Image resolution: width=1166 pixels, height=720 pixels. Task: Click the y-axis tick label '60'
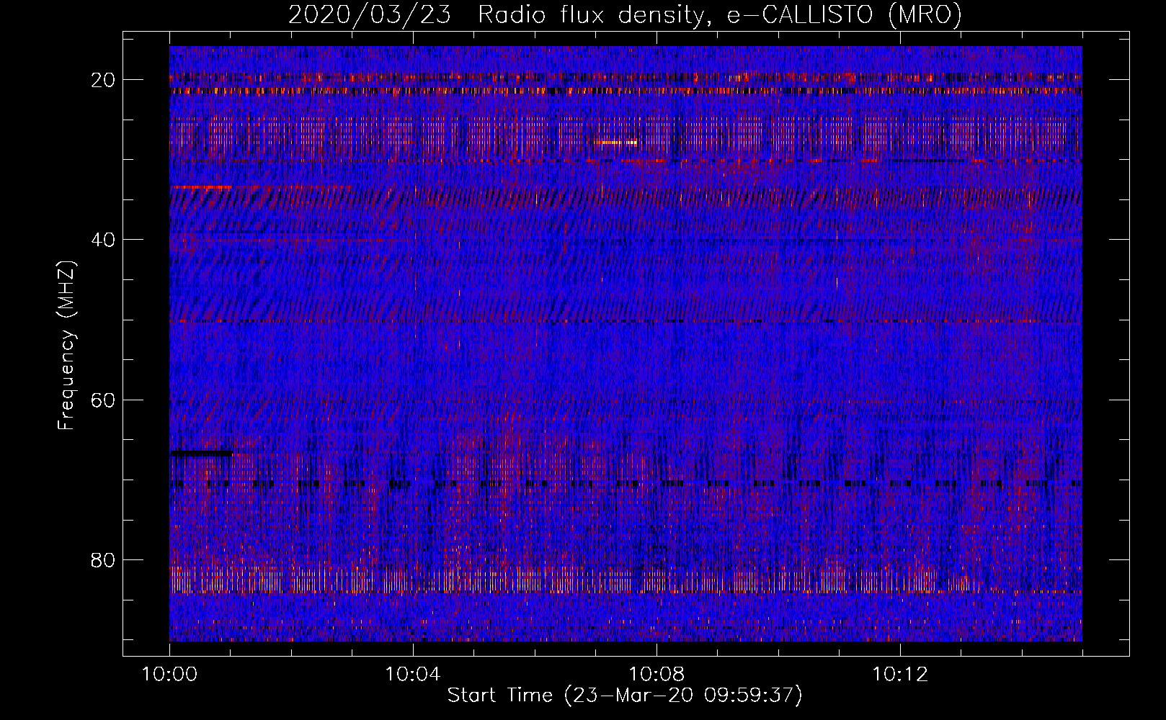pos(104,400)
